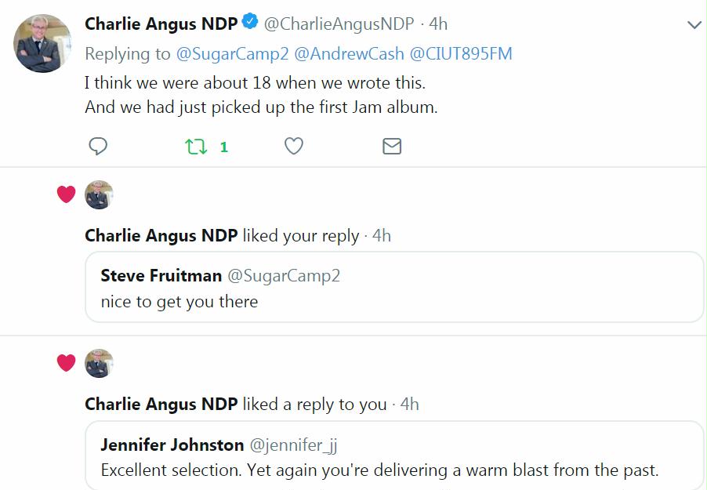Screen dimensions: 707x490
Task: Click the name Jennifer Johnston
Action: pos(172,445)
